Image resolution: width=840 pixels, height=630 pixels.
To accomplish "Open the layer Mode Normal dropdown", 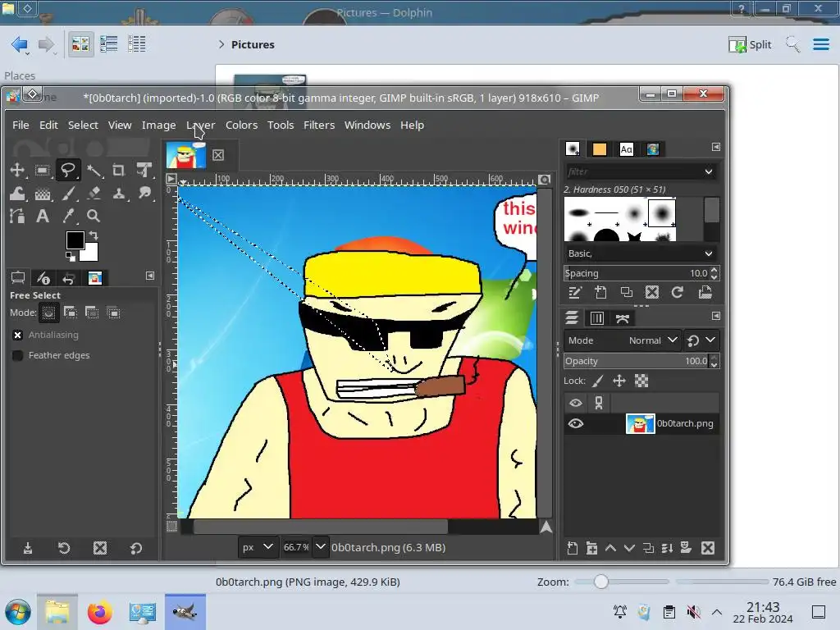I will [623, 340].
